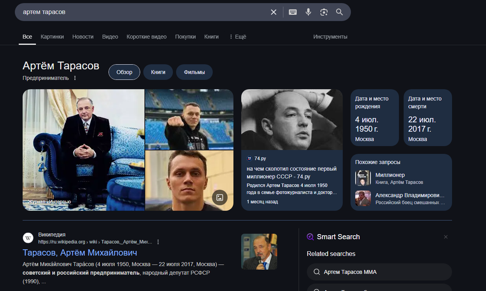
Task: Click the 1 месяц назад timestamp
Action: click(x=262, y=202)
